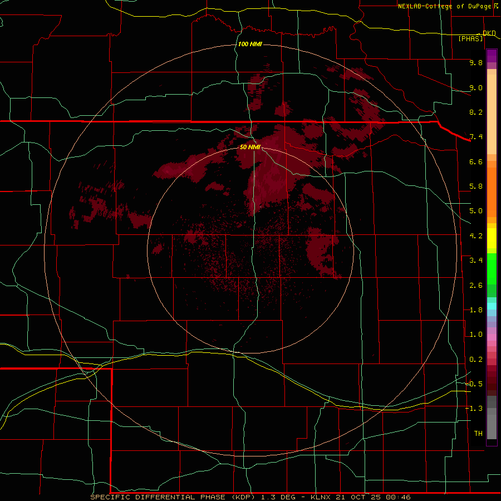The width and height of the screenshot is (501, 501).
Task: Click the 6.6 scale label
Action: tap(476, 161)
